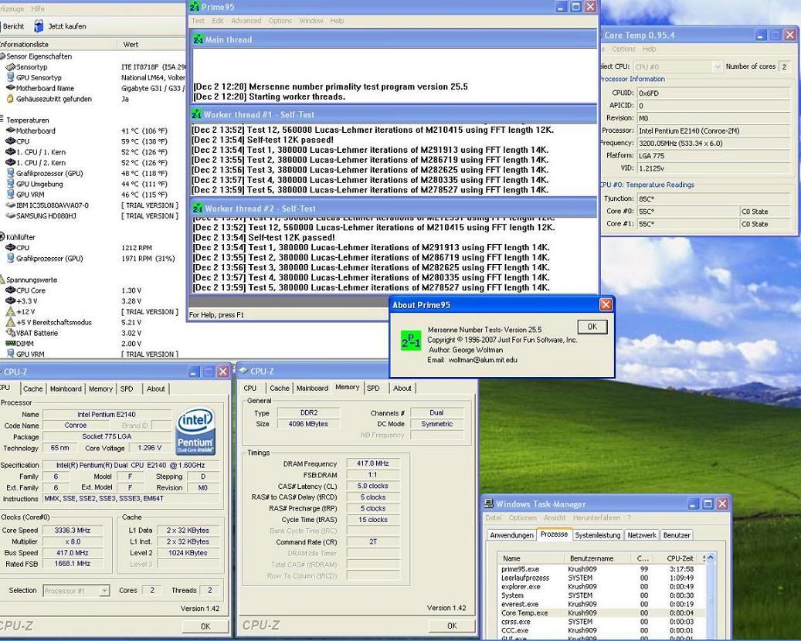Click the Motherboard Name row icon
This screenshot has height=641, width=801.
point(10,88)
